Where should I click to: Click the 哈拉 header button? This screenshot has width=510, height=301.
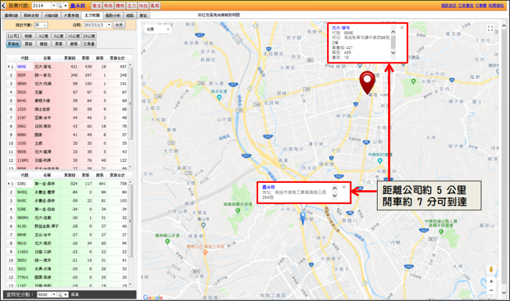[143, 6]
